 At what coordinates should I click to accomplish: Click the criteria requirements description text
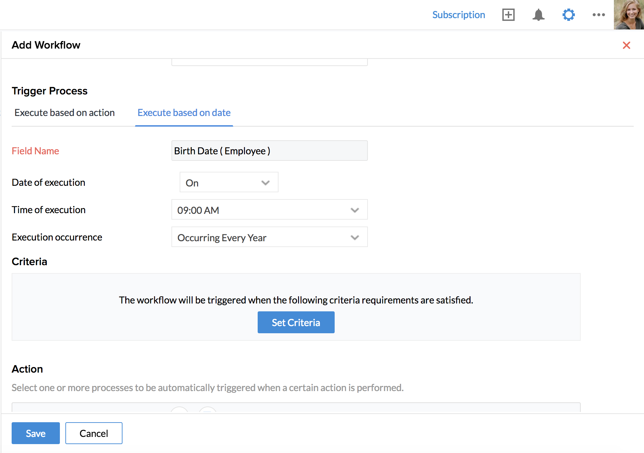pos(296,300)
